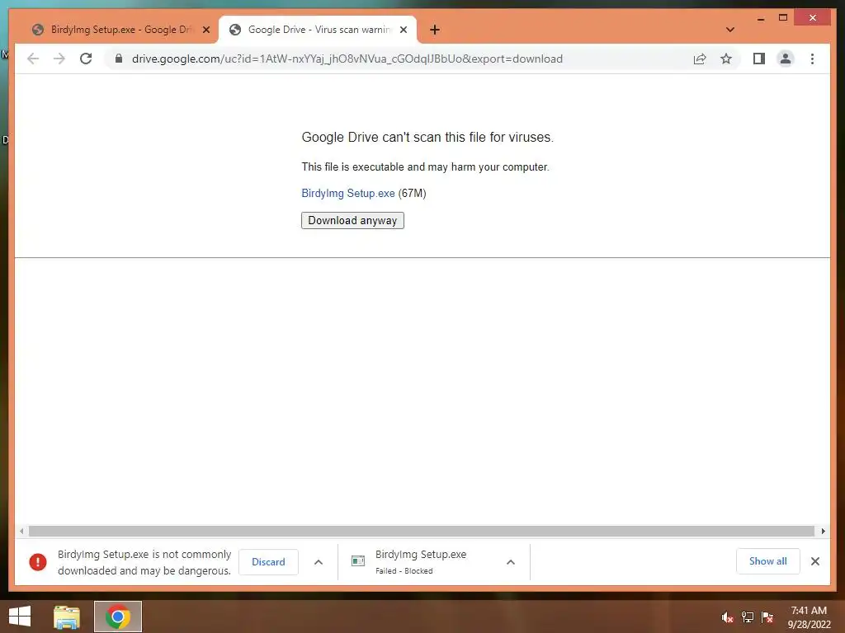The image size is (845, 633).
Task: Discard the dangerous download
Action: [x=268, y=562]
